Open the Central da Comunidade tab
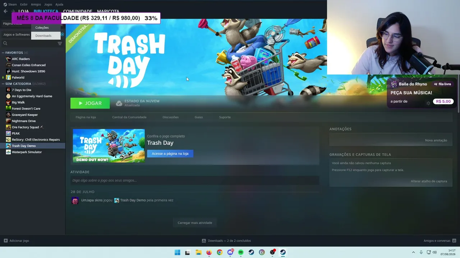Image resolution: width=460 pixels, height=258 pixels. point(129,117)
